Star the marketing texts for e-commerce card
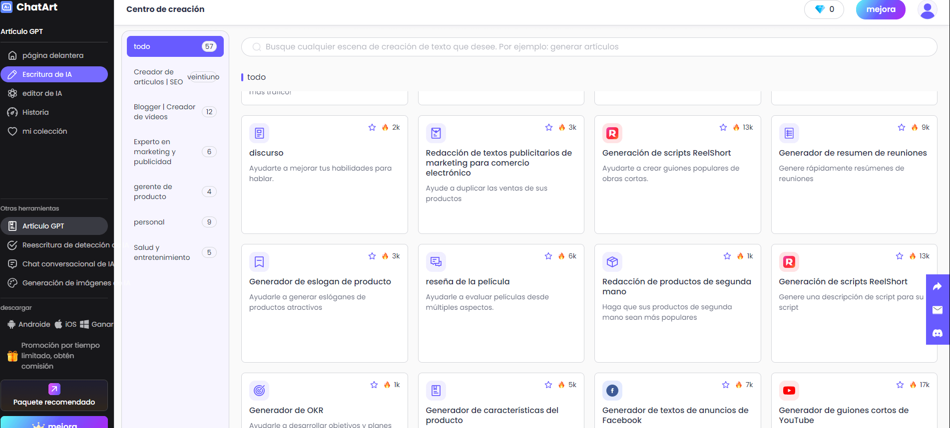The height and width of the screenshot is (428, 950). coord(549,127)
